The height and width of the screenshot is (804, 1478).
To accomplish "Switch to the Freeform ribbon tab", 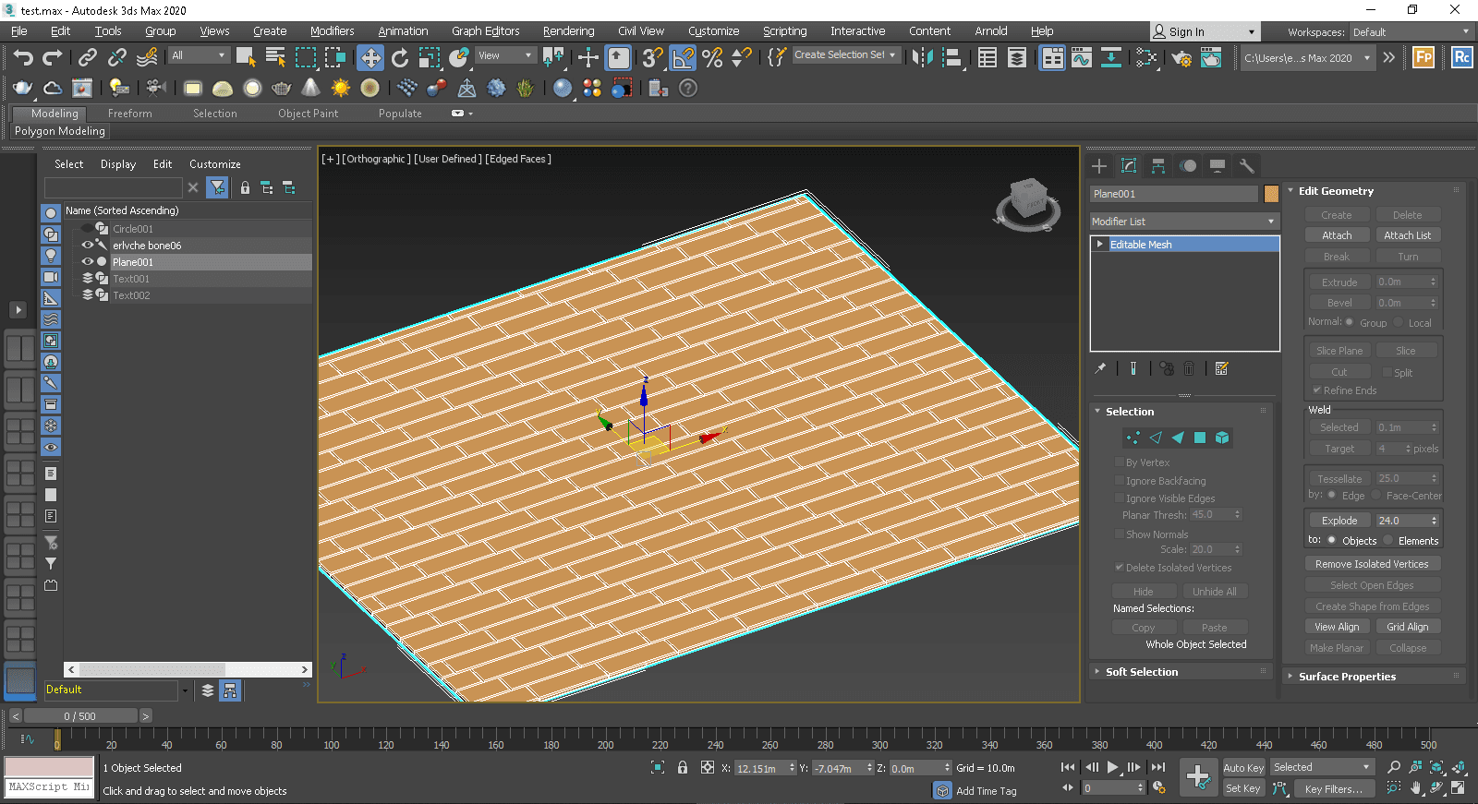I will click(129, 114).
